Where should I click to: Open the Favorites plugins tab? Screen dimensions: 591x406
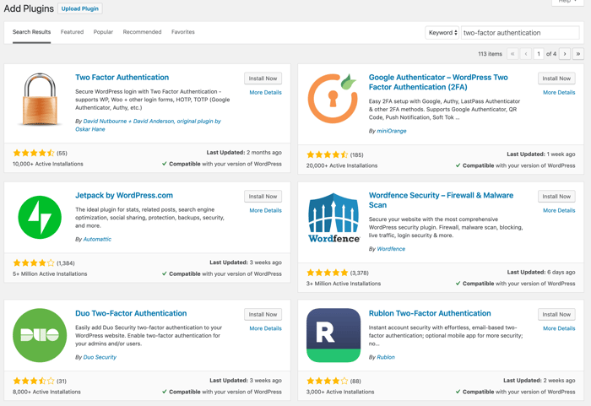pos(183,32)
